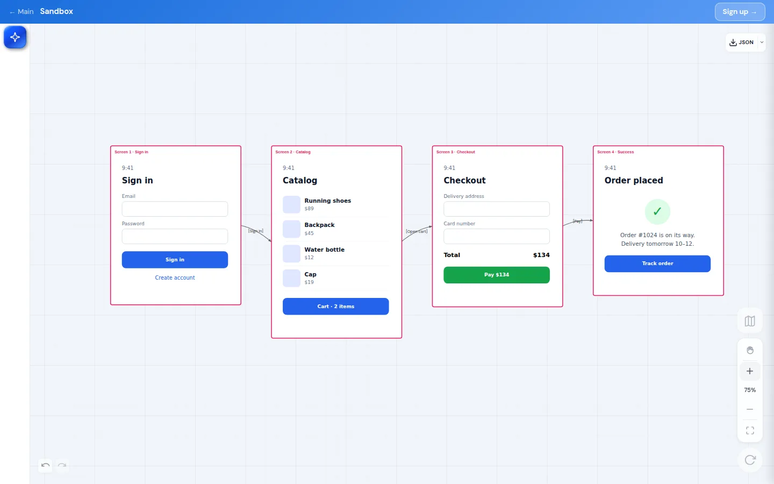Viewport: 774px width, 484px height.
Task: Zoom in with the plus icon
Action: tap(750, 371)
